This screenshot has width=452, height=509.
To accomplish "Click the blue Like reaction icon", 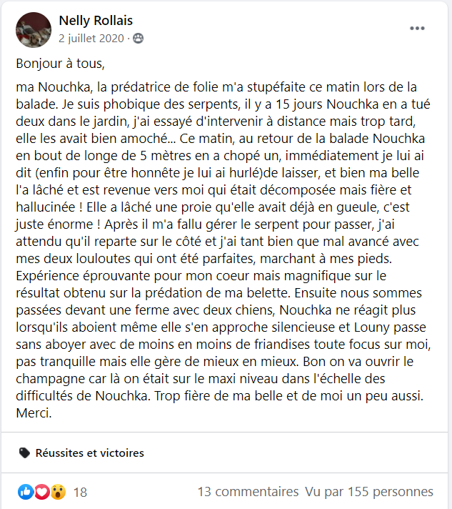I will click(x=26, y=492).
